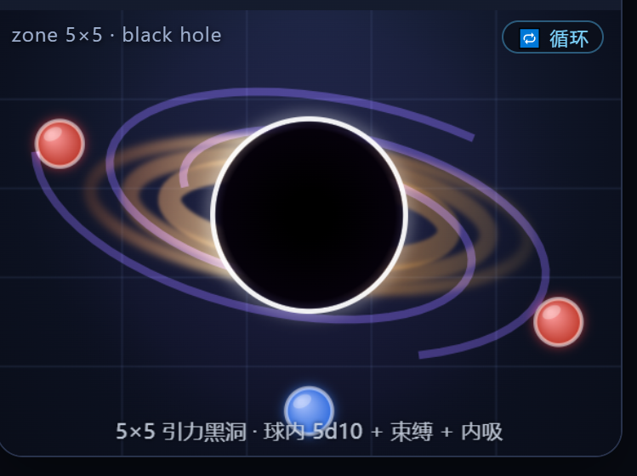Click the "black hole" words in the title
Viewport: 637px width, 476px height.
pos(172,35)
